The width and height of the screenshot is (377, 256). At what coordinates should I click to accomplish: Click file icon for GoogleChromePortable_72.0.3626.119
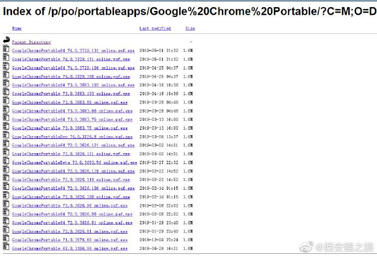[6, 177]
